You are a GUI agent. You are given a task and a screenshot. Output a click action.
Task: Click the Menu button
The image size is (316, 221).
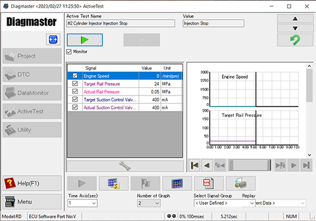coord(32,202)
